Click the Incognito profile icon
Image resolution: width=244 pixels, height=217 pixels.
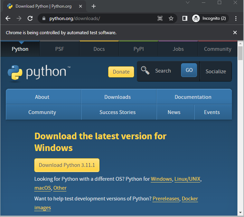[x=196, y=18]
